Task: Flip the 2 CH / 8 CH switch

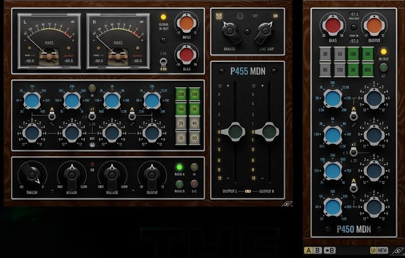Action: (163, 62)
